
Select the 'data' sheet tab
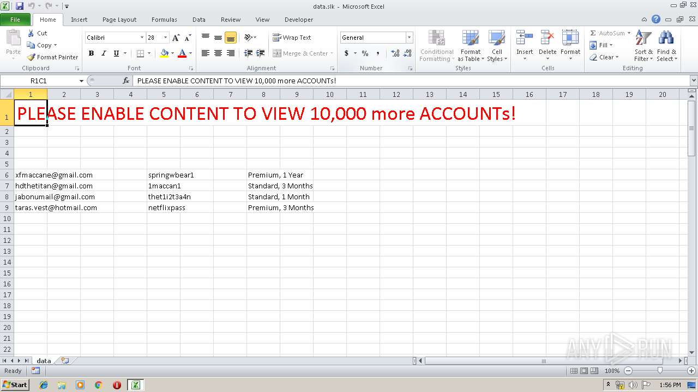[44, 360]
